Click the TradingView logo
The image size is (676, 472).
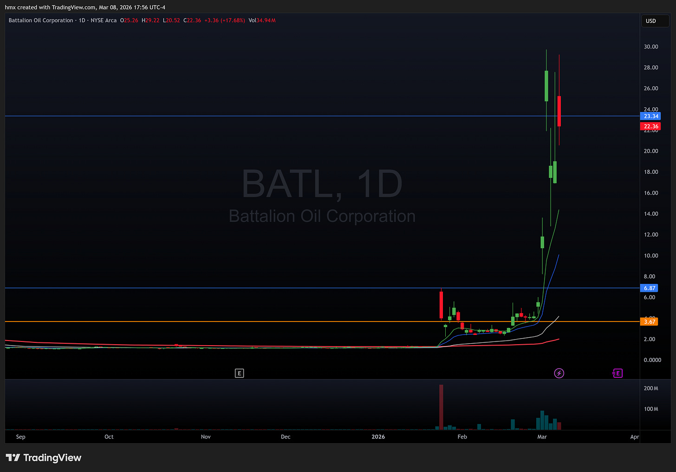44,458
